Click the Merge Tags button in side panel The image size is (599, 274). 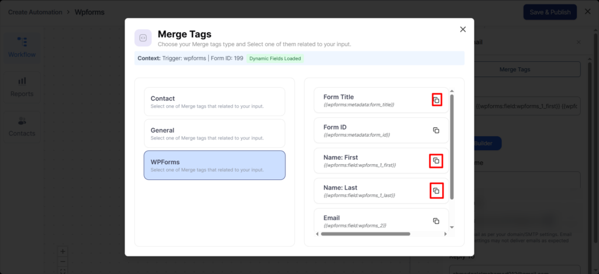tap(515, 69)
